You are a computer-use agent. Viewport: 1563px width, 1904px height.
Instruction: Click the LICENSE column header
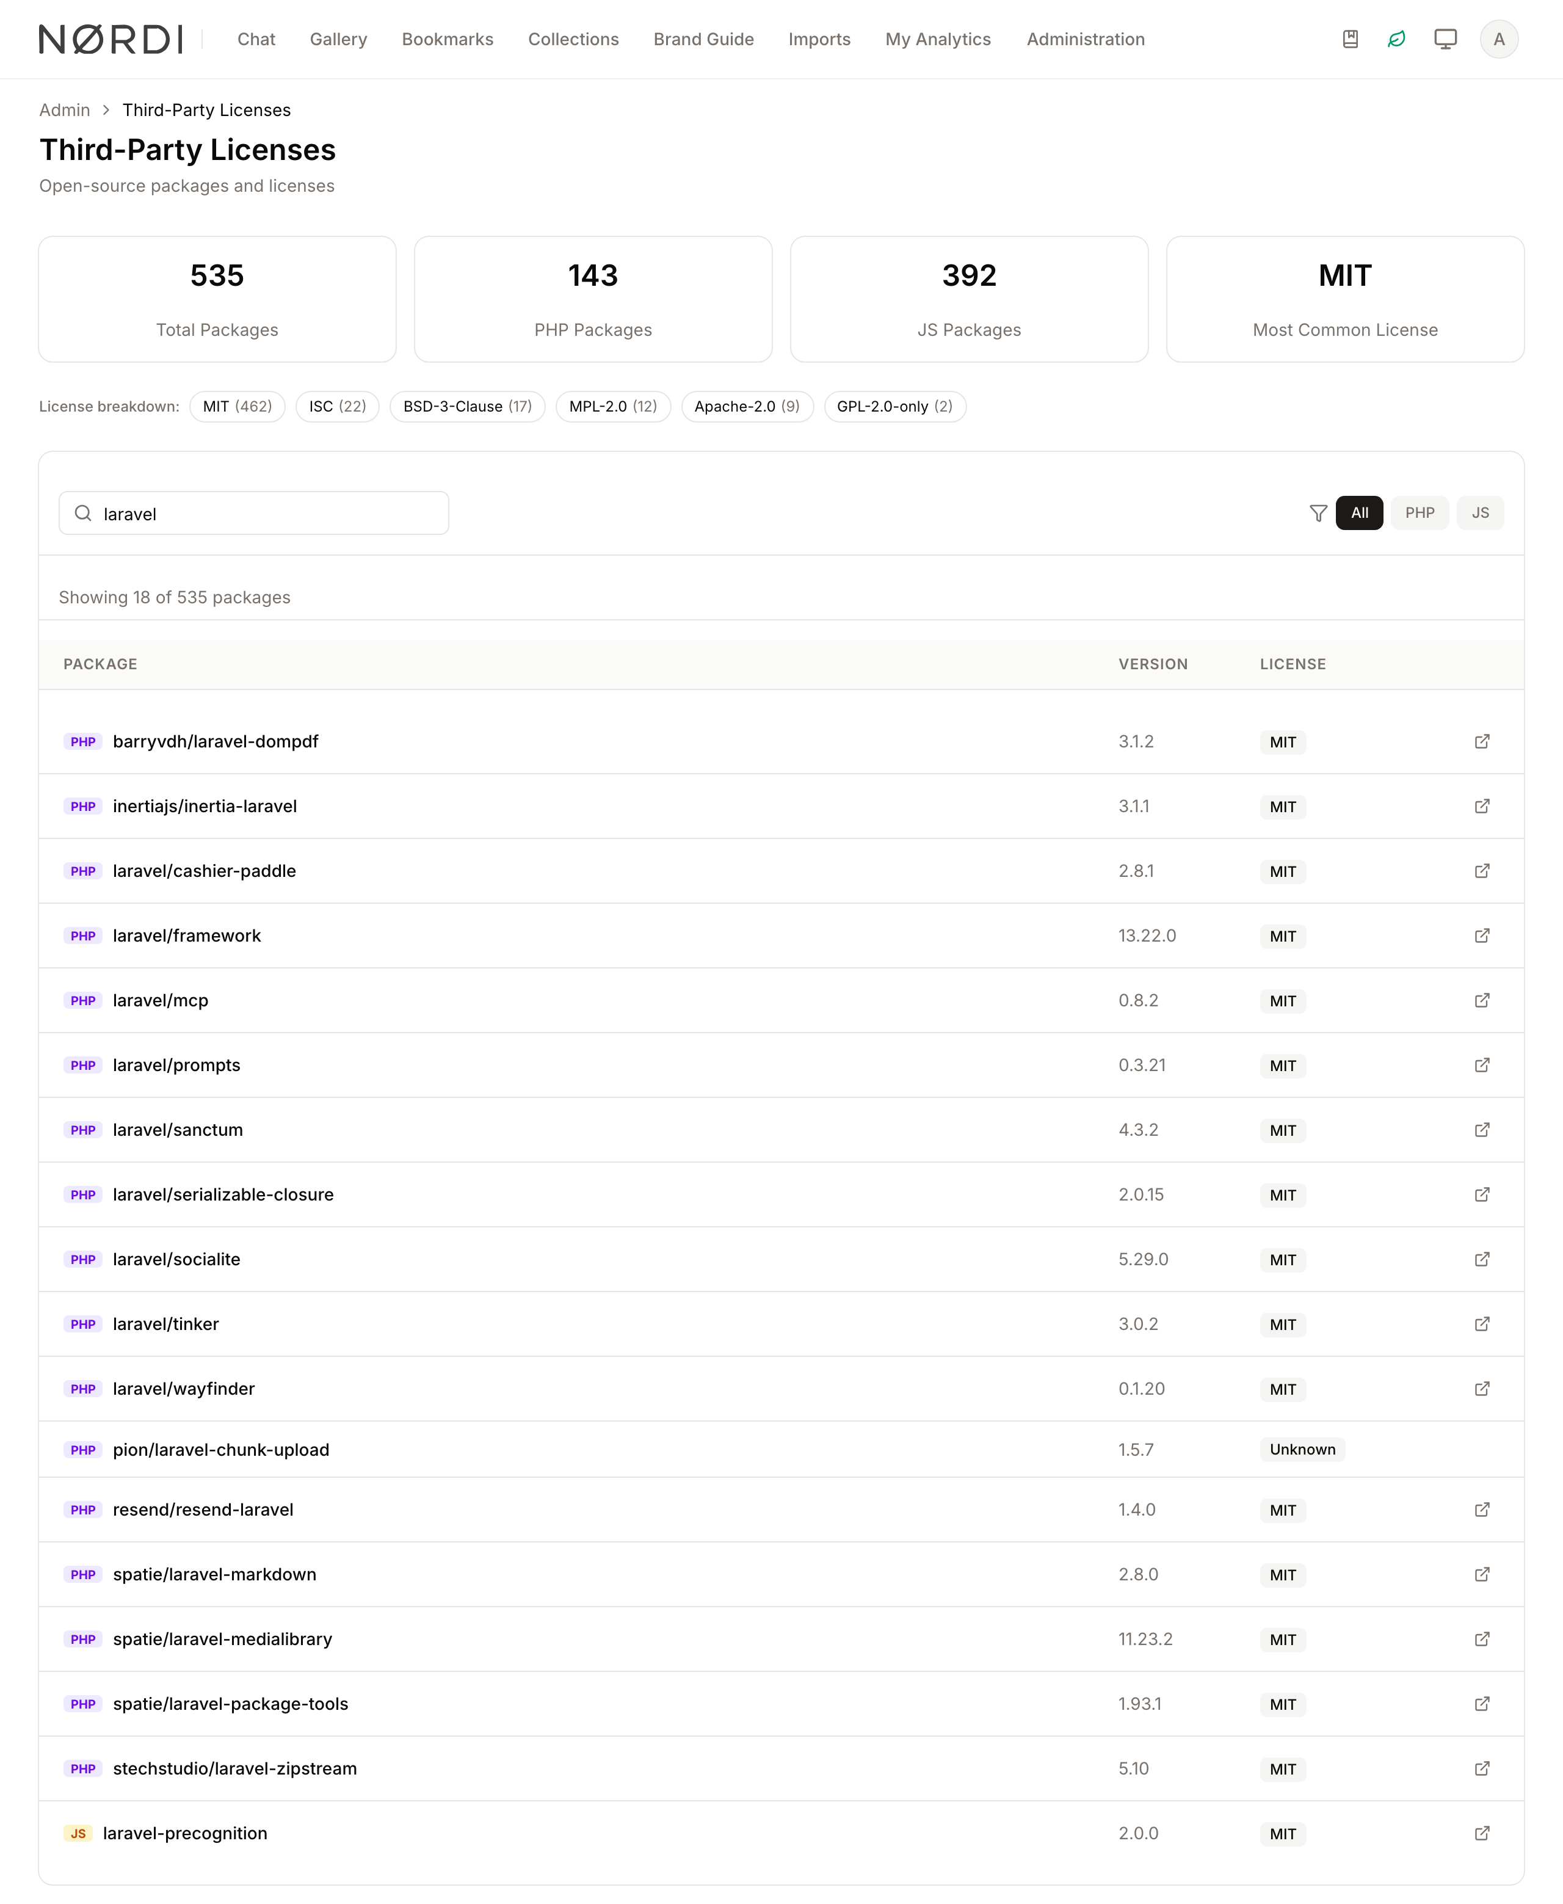click(1292, 664)
